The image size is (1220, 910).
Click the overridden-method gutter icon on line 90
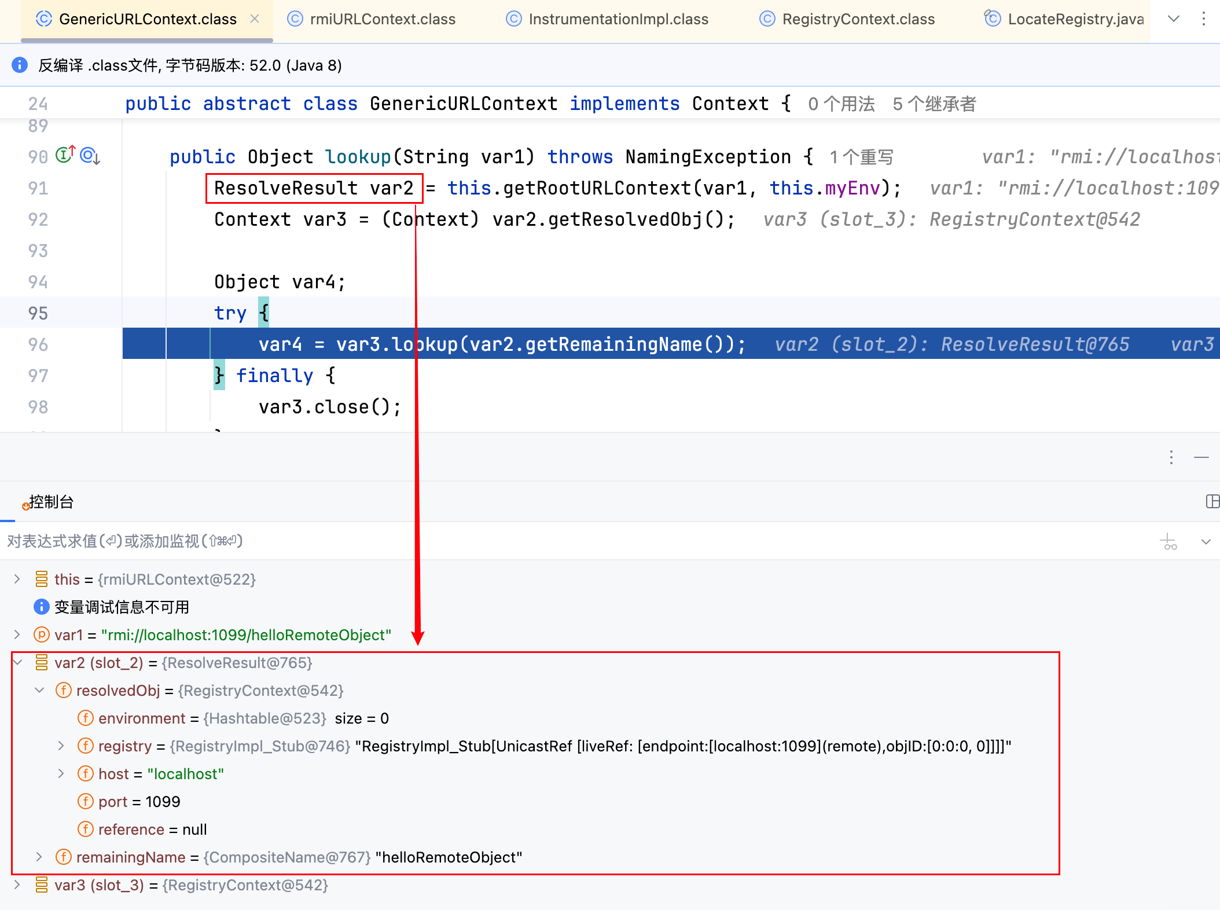[x=90, y=155]
